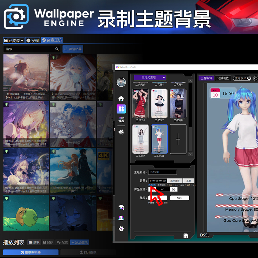Click the Gpu Core Usage progress bar
The width and height of the screenshot is (258, 258).
coord(236,217)
